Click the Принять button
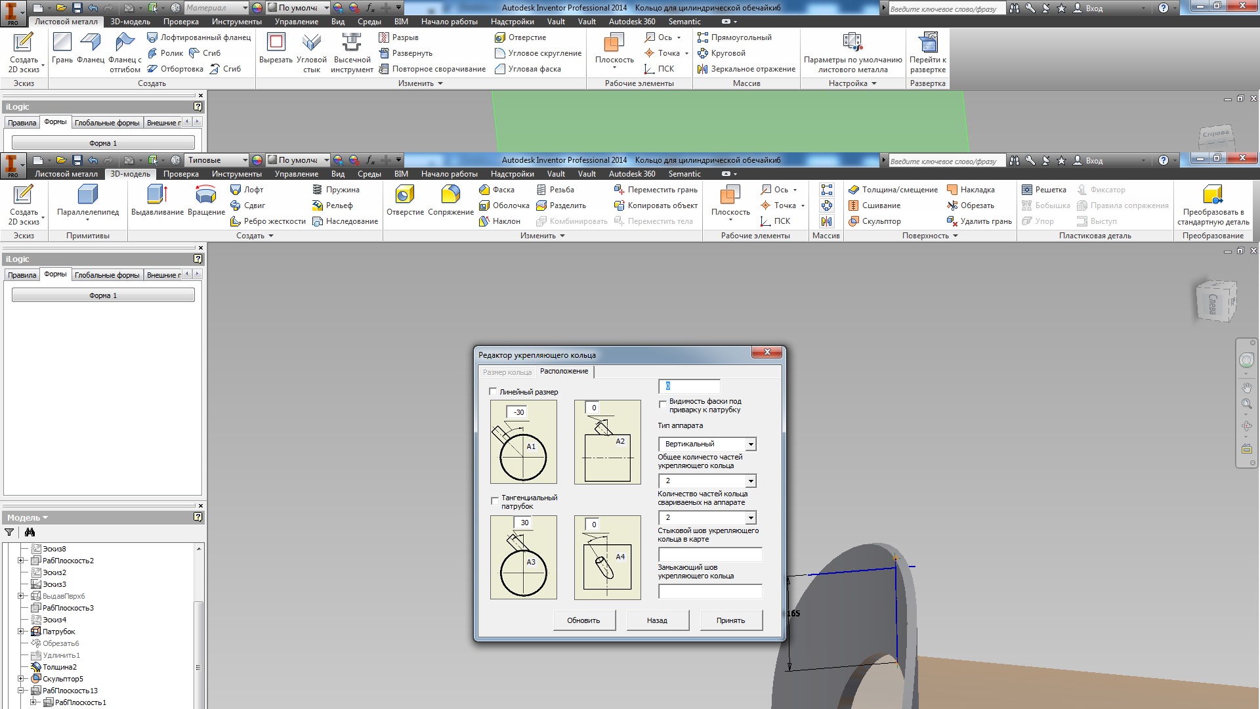This screenshot has width=1260, height=709. (730, 620)
